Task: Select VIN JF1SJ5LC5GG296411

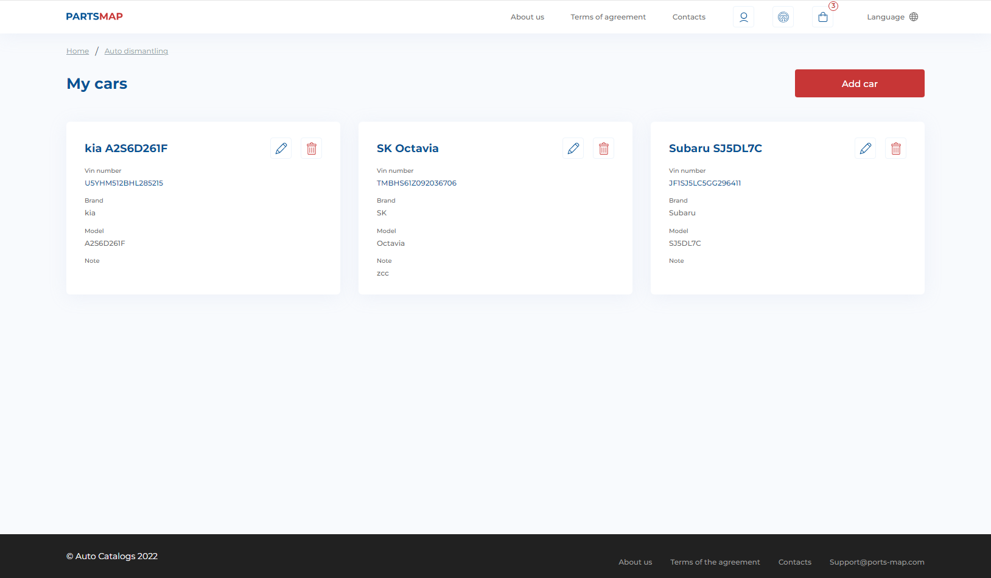Action: 705,183
